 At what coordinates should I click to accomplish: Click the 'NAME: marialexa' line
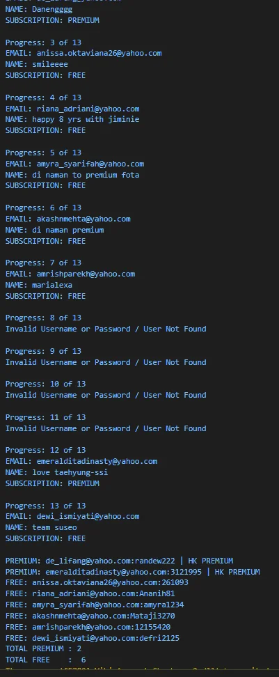click(39, 285)
